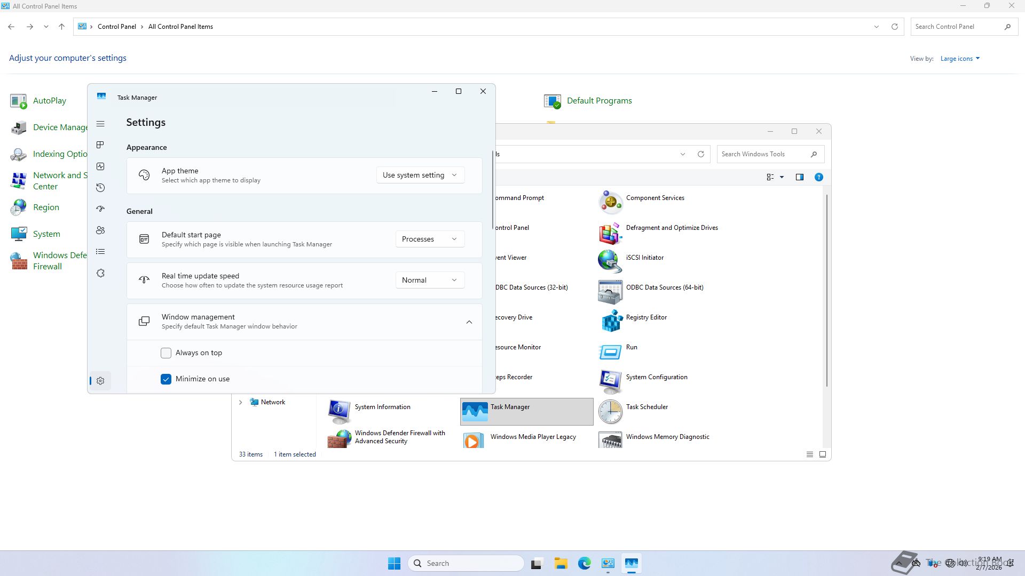The width and height of the screenshot is (1025, 576).
Task: Open Registry Editor in Windows Tools
Action: tap(646, 317)
